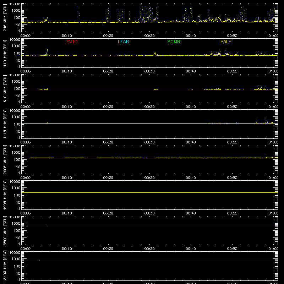
Task: Click 00:00 tick label under 8800 MHz plot
Action: click(x=26, y=249)
